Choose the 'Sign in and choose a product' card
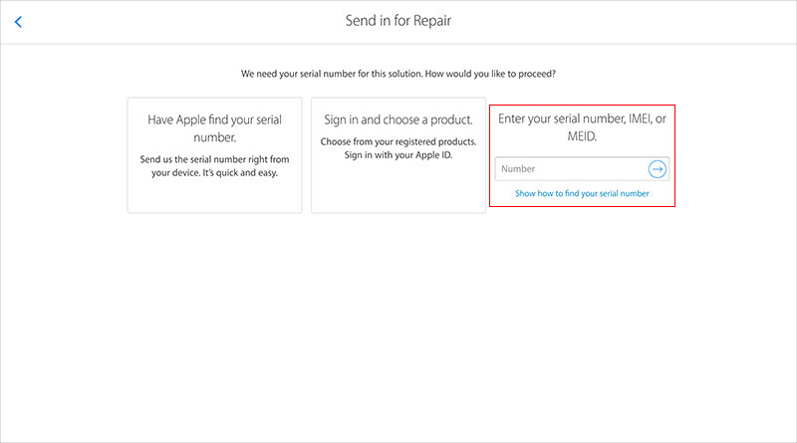This screenshot has height=443, width=797. [398, 155]
